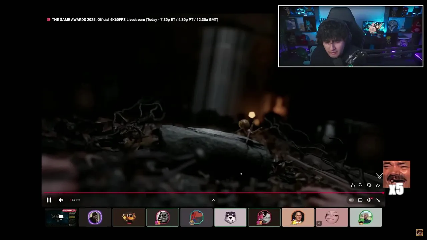Screen dimensions: 427x240
Task: Open the video title 'THE GAME AWARDS 2025' link
Action: [x=135, y=20]
